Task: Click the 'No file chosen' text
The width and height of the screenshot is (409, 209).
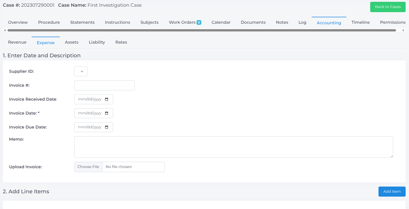Action: coord(119,167)
